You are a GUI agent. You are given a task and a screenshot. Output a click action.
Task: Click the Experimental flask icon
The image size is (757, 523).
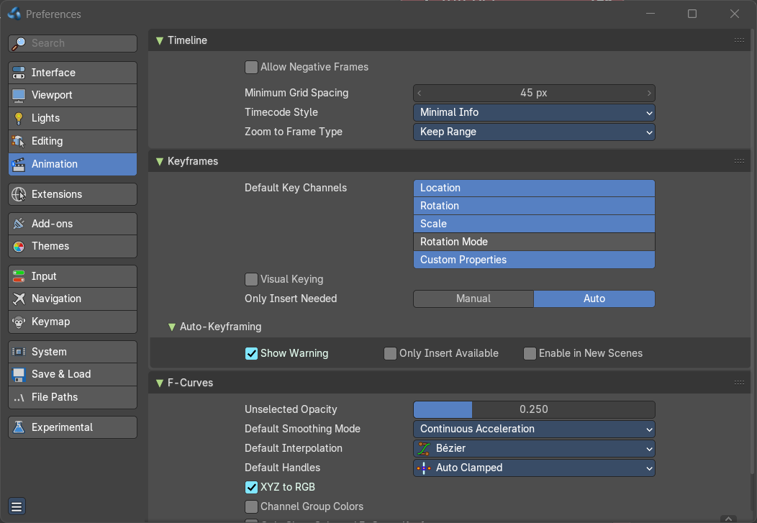(x=18, y=427)
